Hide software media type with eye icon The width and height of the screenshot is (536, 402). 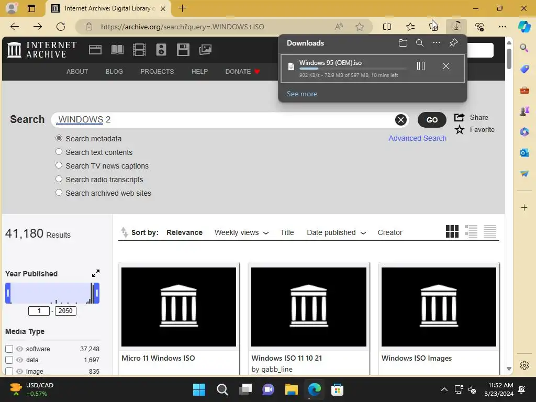tap(19, 349)
